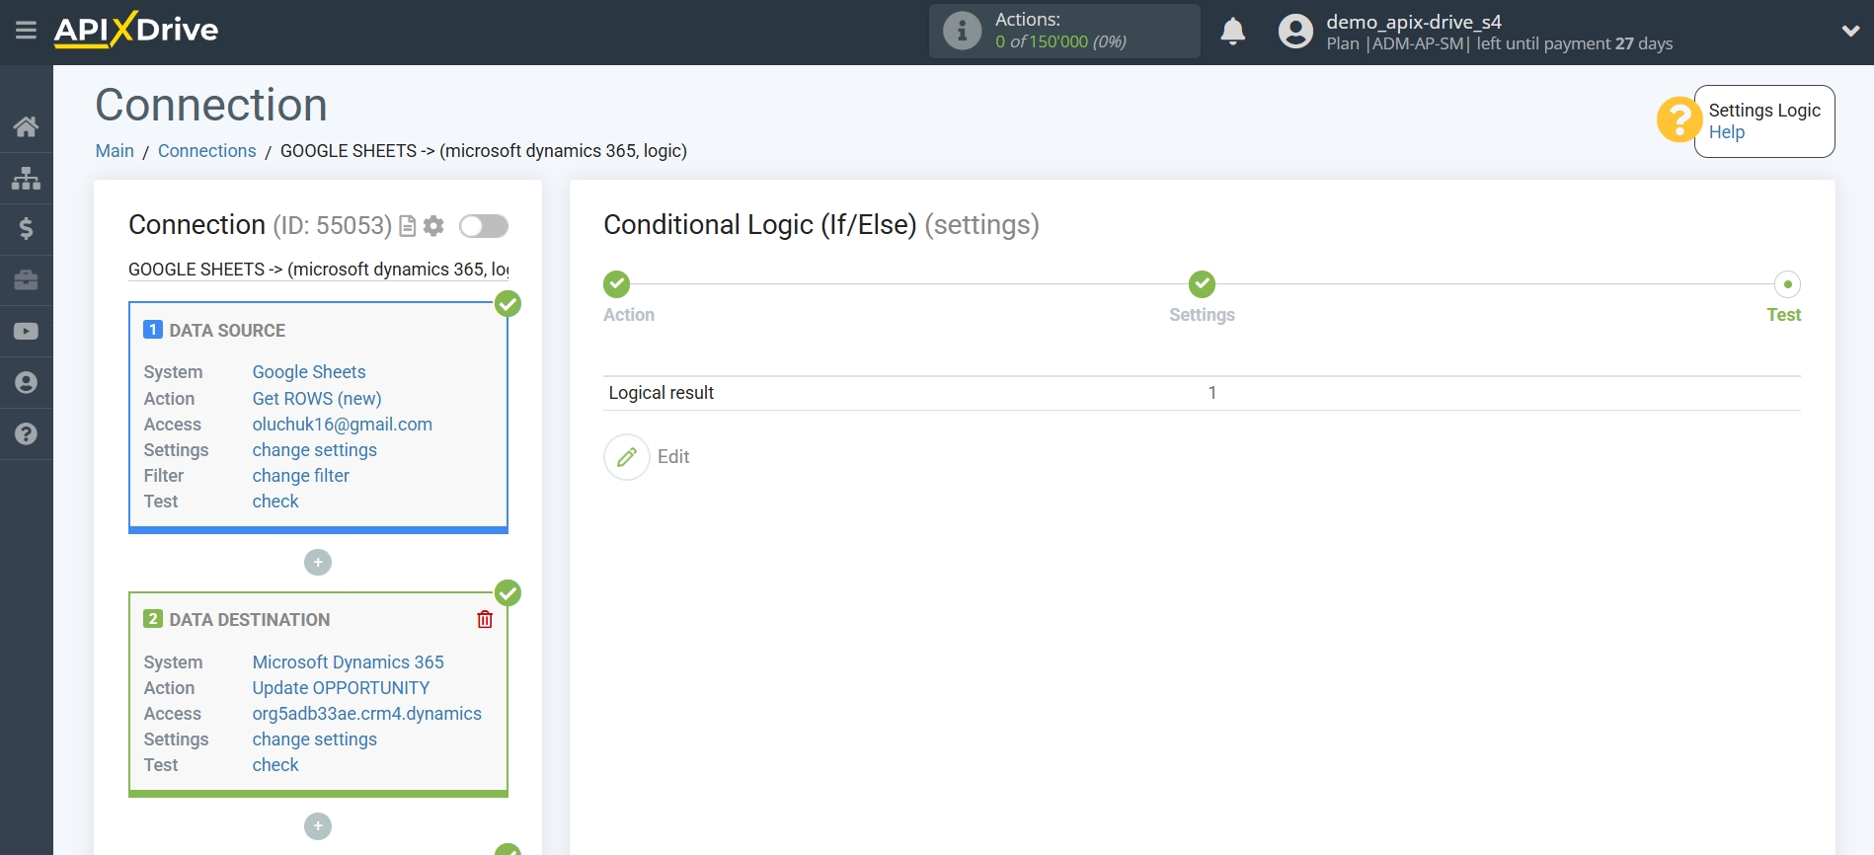
Task: Click the ApiX-Drive logo
Action: pos(136,30)
